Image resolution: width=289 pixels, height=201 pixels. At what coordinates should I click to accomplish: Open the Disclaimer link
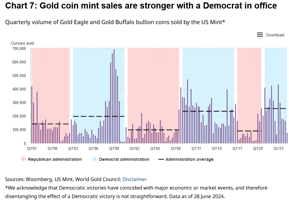[134, 179]
